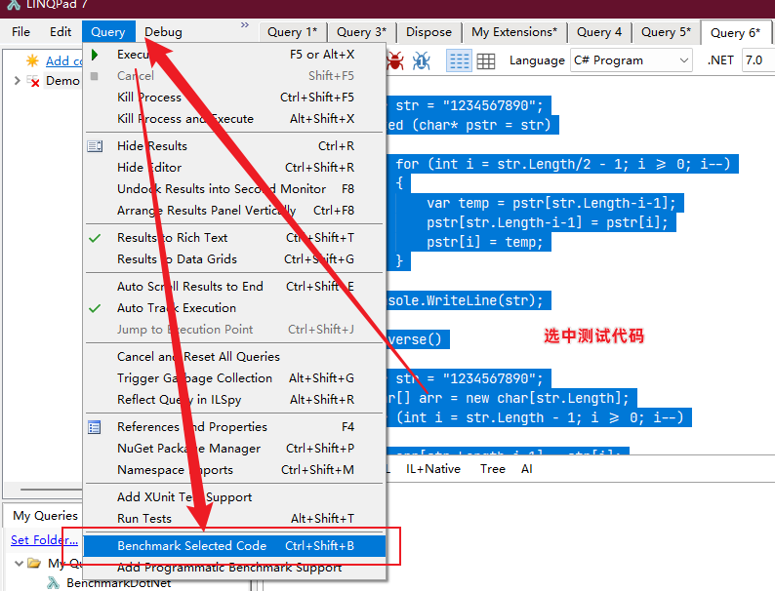Screen dimensions: 775x591
Task: Open the AI results tab
Action: [x=526, y=469]
